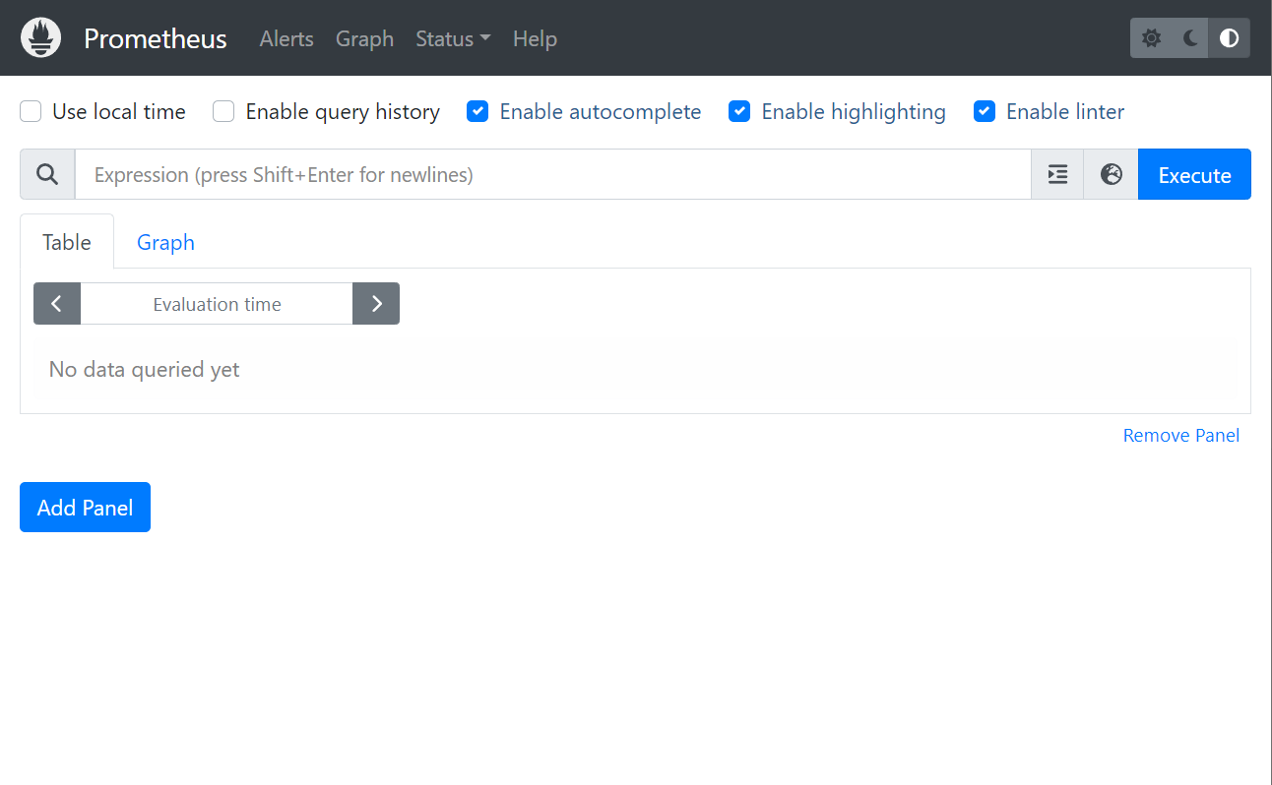Switch to the Graph tab in panel
Image resolution: width=1272 pixels, height=785 pixels.
click(x=165, y=242)
